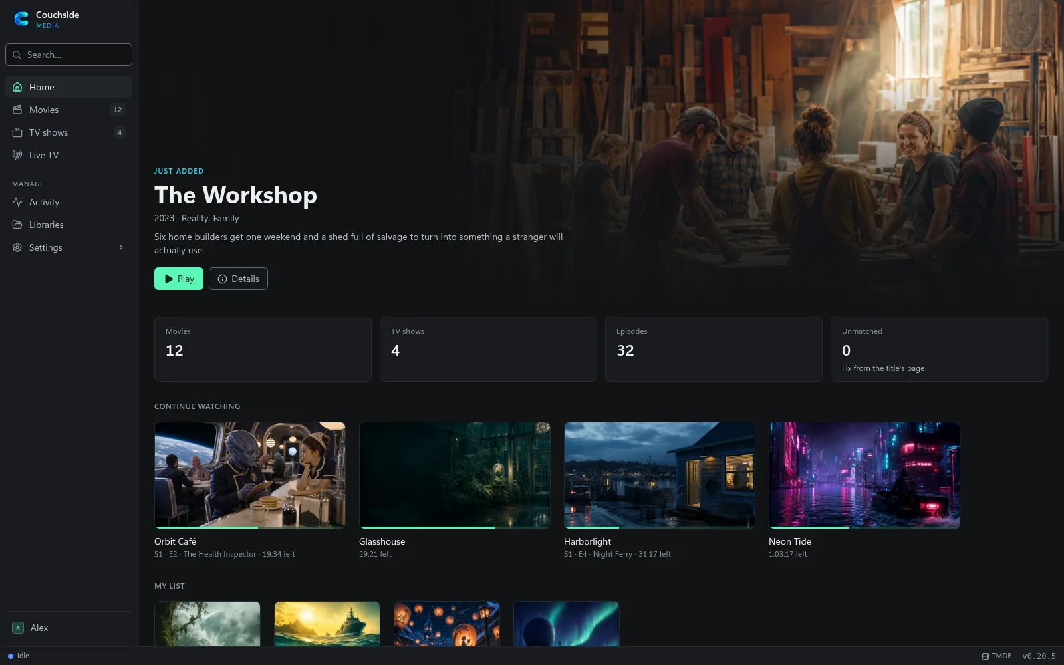Open Alex profile at sidebar bottom
The image size is (1064, 665).
[68, 628]
